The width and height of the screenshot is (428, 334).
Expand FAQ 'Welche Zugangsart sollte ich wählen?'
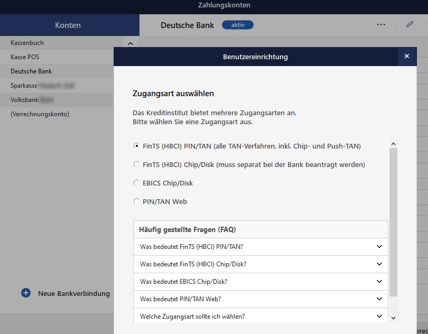click(x=260, y=316)
